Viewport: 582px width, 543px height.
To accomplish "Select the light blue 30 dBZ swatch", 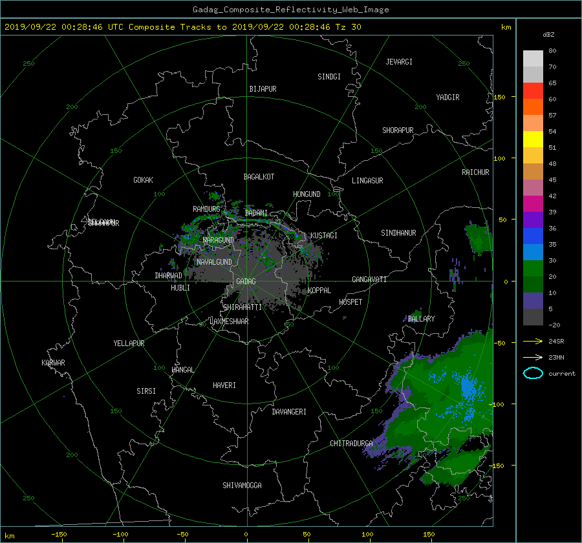I will [x=533, y=252].
